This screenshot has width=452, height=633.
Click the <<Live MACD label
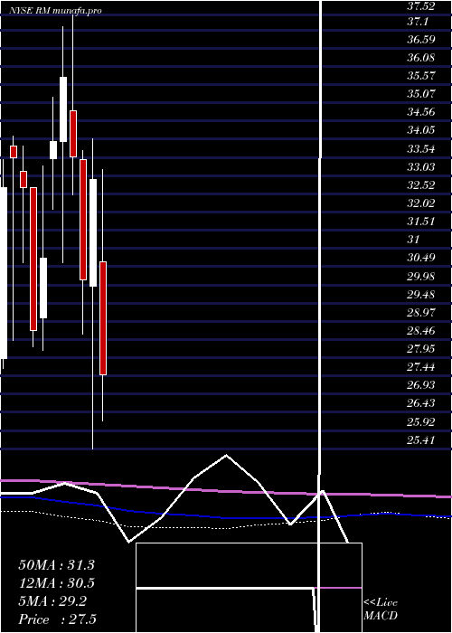(x=381, y=609)
